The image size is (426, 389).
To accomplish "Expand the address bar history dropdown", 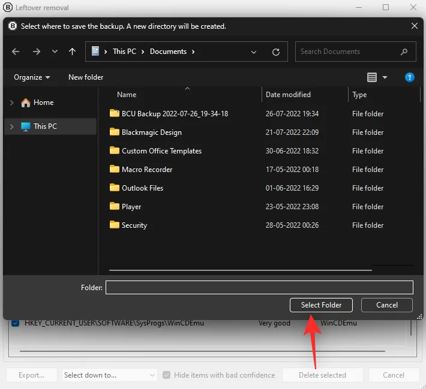I will tap(253, 52).
